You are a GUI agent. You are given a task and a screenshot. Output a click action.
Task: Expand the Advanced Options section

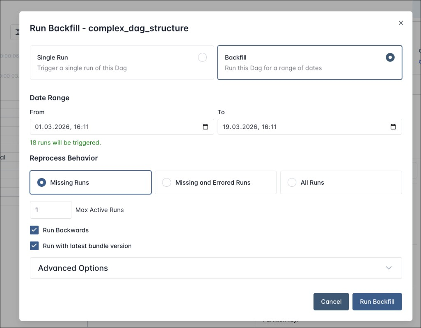(x=216, y=268)
